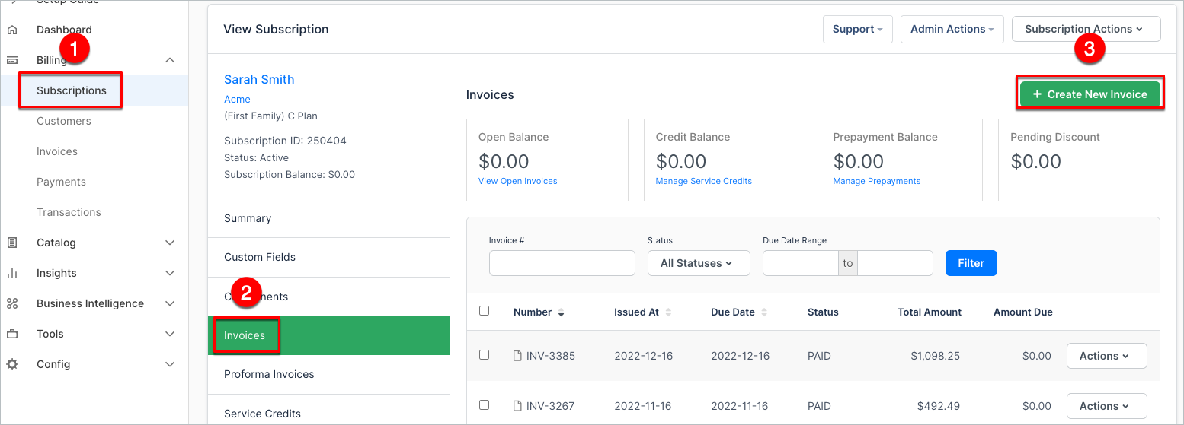The image size is (1184, 425).
Task: Click the Billing card icon in sidebar
Action: pos(12,60)
